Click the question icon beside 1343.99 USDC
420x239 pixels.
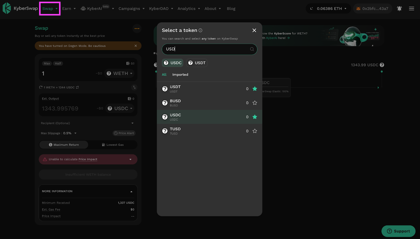click(382, 65)
